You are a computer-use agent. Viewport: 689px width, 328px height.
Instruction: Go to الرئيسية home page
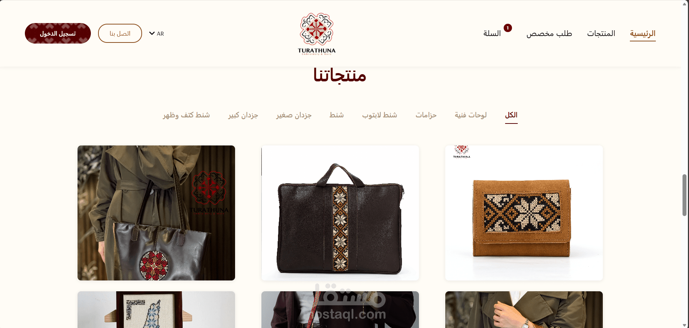coord(642,33)
